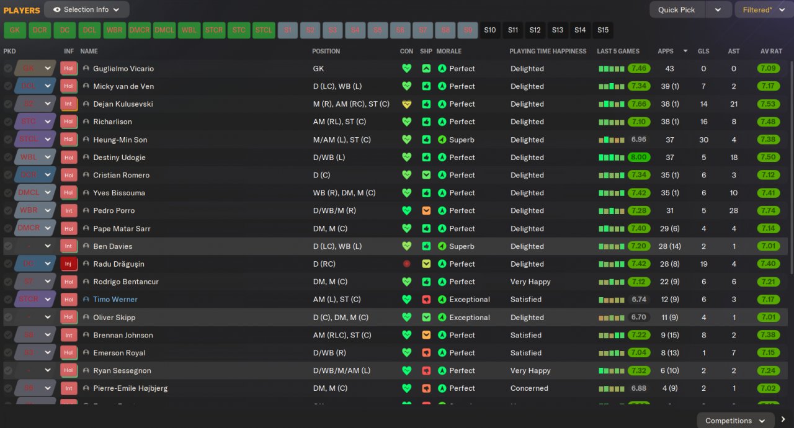Click Timo Werner's red sharpness icon
This screenshot has width=794, height=428.
[x=426, y=300]
